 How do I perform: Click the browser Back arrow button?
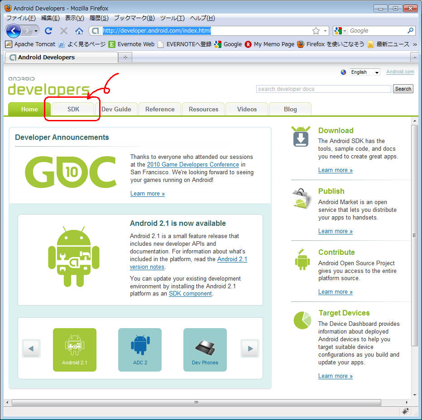[x=14, y=31]
